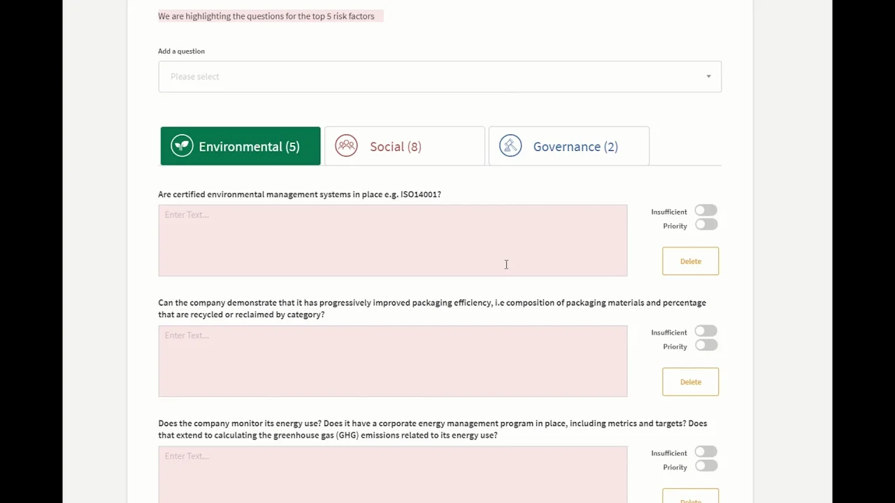
Task: Toggle Insufficient for energy use question
Action: [x=706, y=452]
